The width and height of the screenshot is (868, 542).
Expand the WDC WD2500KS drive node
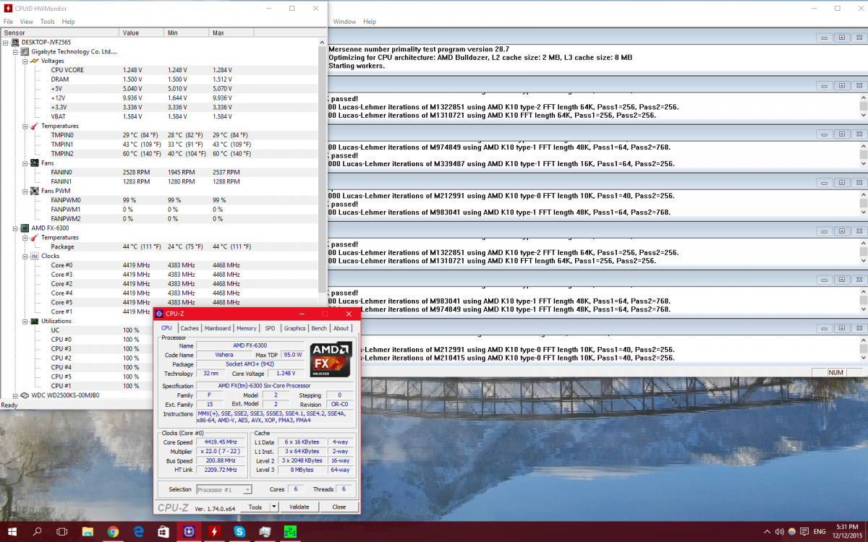pyautogui.click(x=15, y=395)
